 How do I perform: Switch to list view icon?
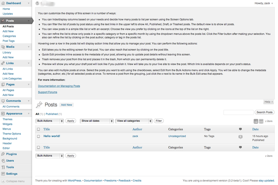256,121
